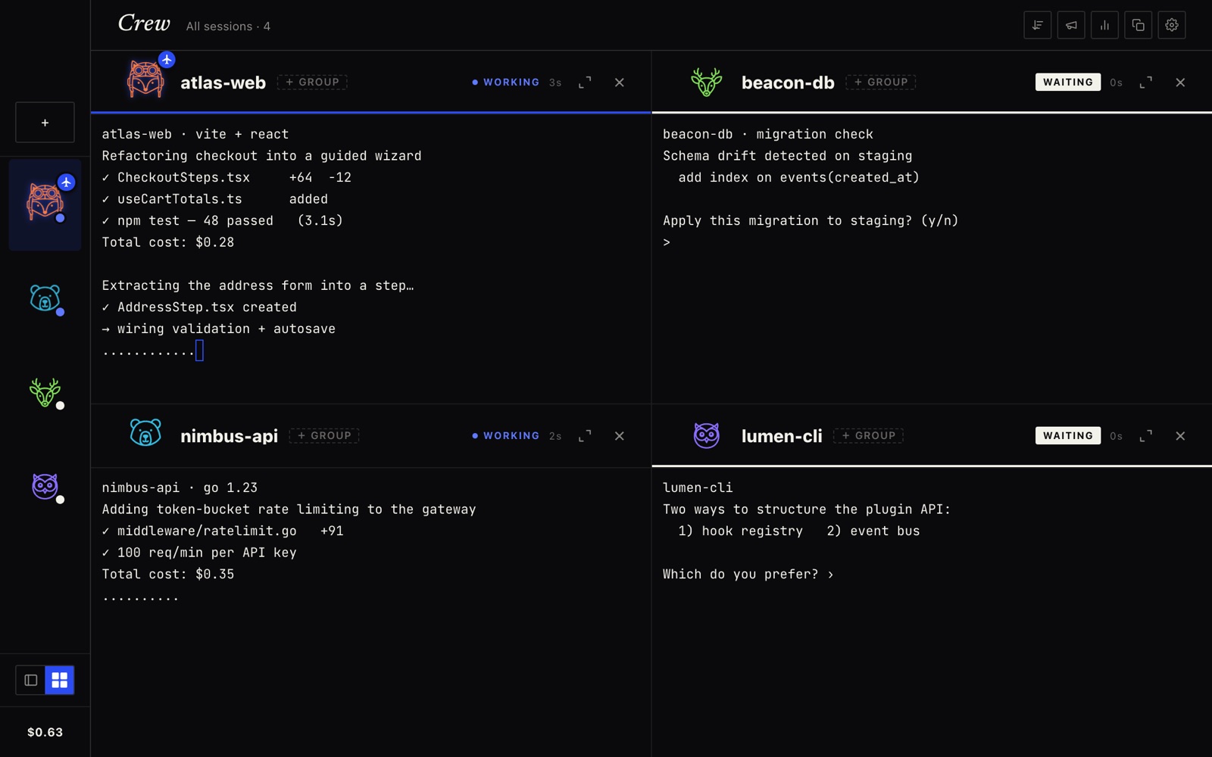The image size is (1212, 757).
Task: Click the WORKING status on atlas-web
Action: point(506,82)
